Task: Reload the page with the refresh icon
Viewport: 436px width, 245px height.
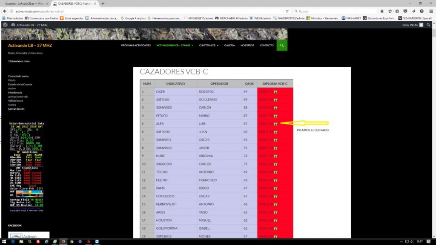Action: point(287,11)
